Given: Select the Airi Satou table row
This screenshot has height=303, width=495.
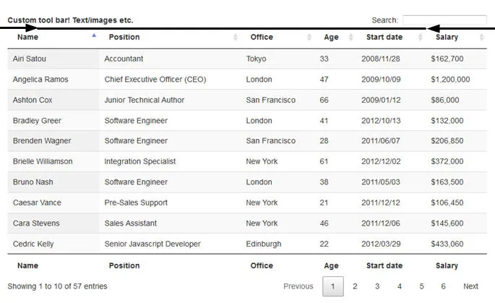Looking at the screenshot, I should point(246,59).
